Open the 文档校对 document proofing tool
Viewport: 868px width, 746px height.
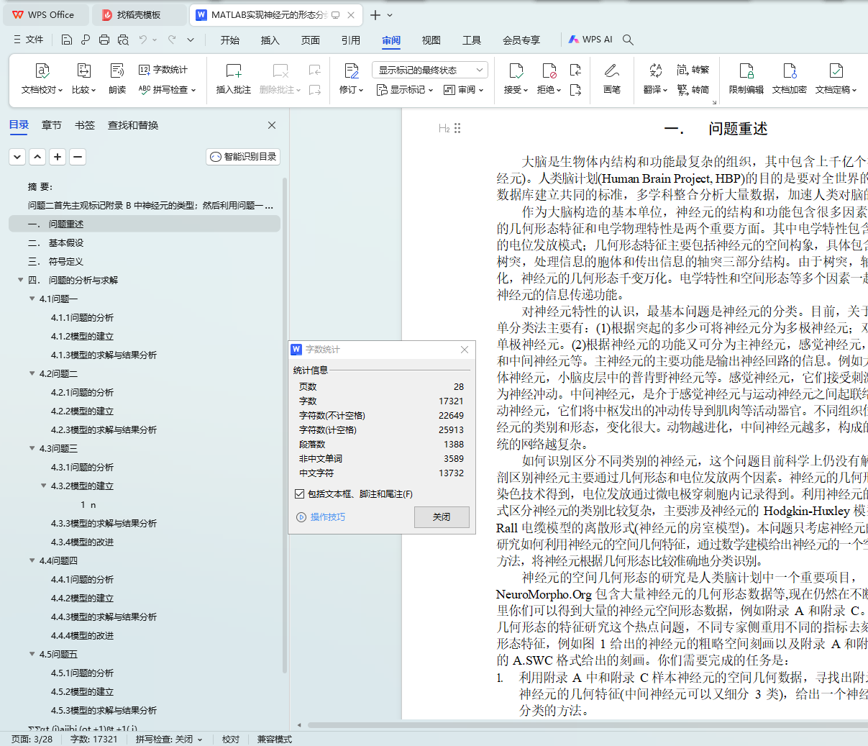42,78
